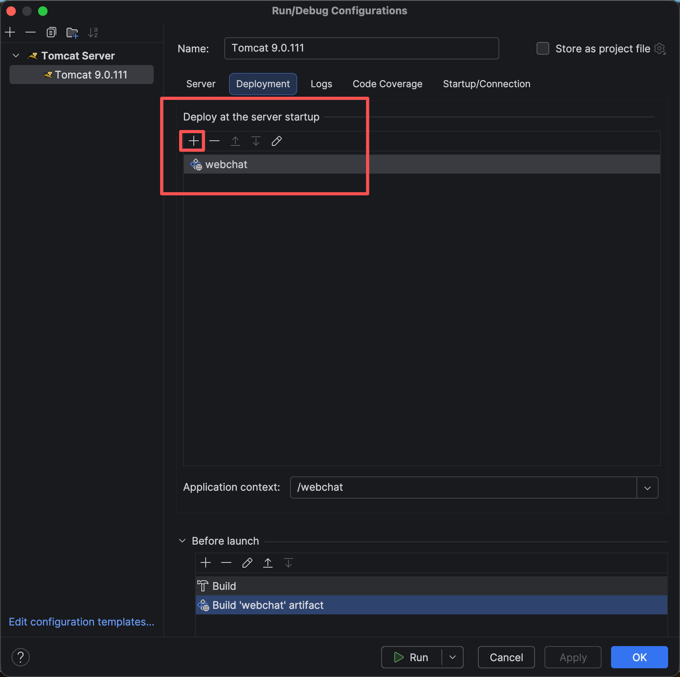The height and width of the screenshot is (677, 680).
Task: Add artifact to deploy at server startup
Action: pos(193,141)
